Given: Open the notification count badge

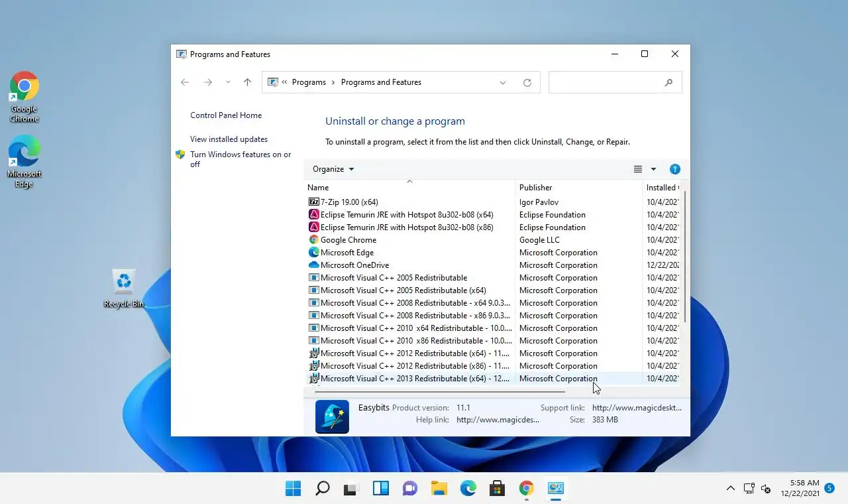Looking at the screenshot, I should (x=829, y=489).
